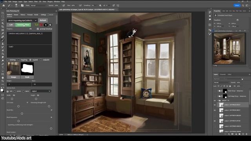Image resolution: width=251 pixels, height=141 pixels.
Task: Click the white mask preview thumbnail
Action: (27, 69)
